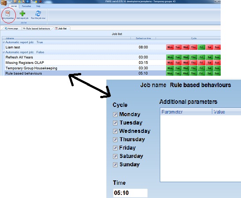Select the Rule based behaviours job row
The height and width of the screenshot is (198, 241).
pyautogui.click(x=111, y=73)
